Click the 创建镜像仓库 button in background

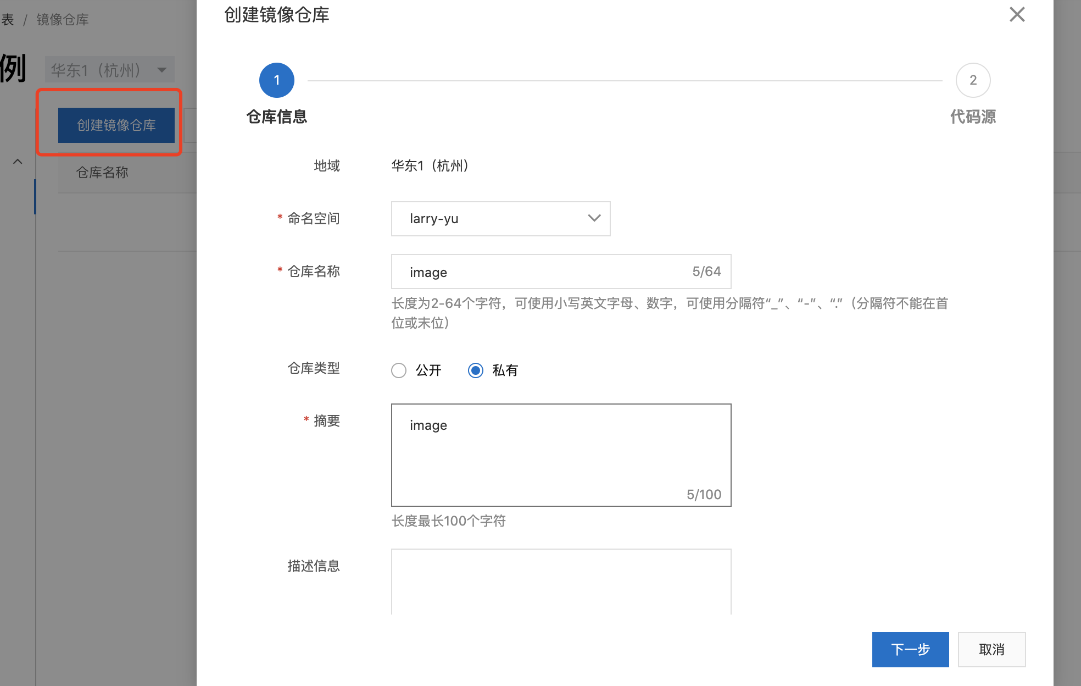(116, 125)
